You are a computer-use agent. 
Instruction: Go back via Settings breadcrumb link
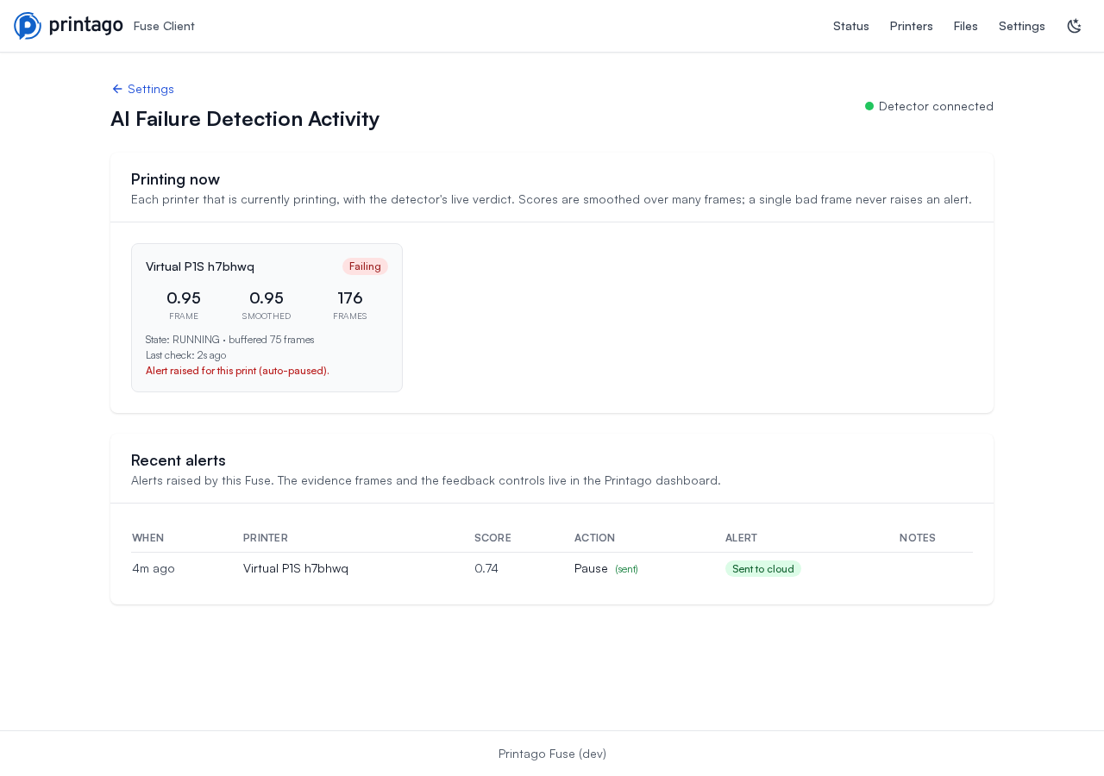[x=143, y=89]
